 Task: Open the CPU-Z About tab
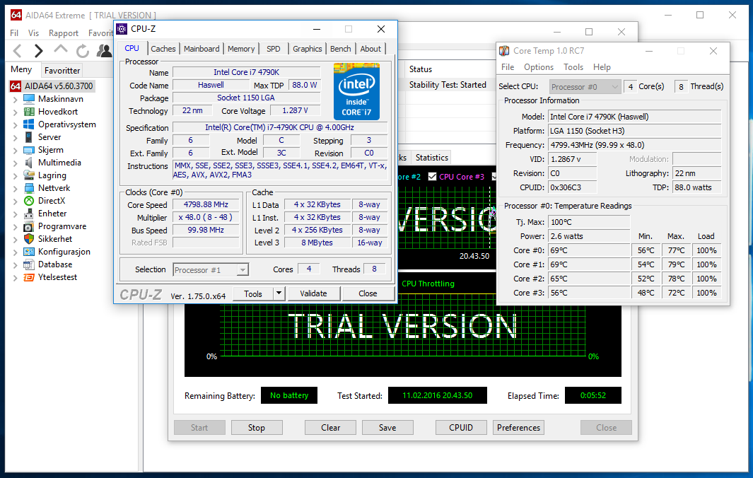coord(370,49)
